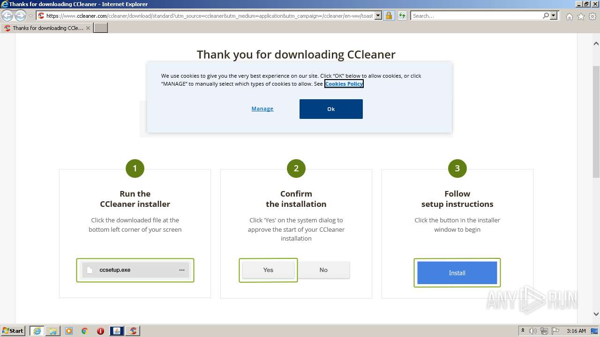
Task: Click the 3:16 AM clock
Action: [576, 331]
